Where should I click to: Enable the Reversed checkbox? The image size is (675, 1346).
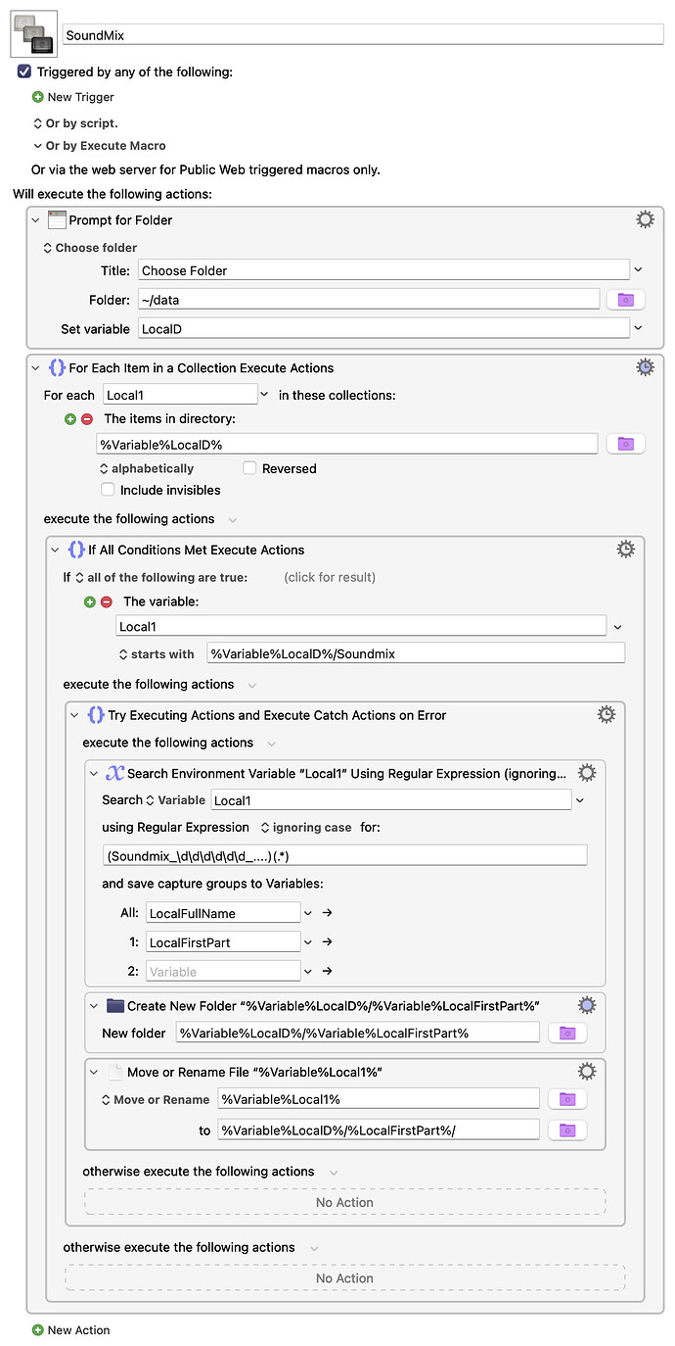pyautogui.click(x=247, y=468)
